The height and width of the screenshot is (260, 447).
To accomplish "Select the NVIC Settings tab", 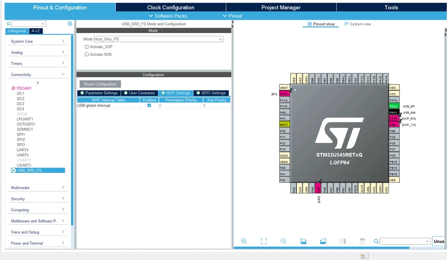I will pyautogui.click(x=175, y=93).
